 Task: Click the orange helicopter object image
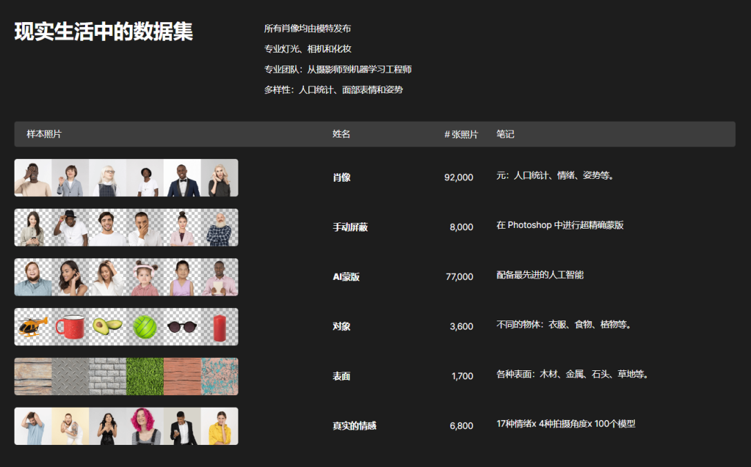pyautogui.click(x=32, y=327)
